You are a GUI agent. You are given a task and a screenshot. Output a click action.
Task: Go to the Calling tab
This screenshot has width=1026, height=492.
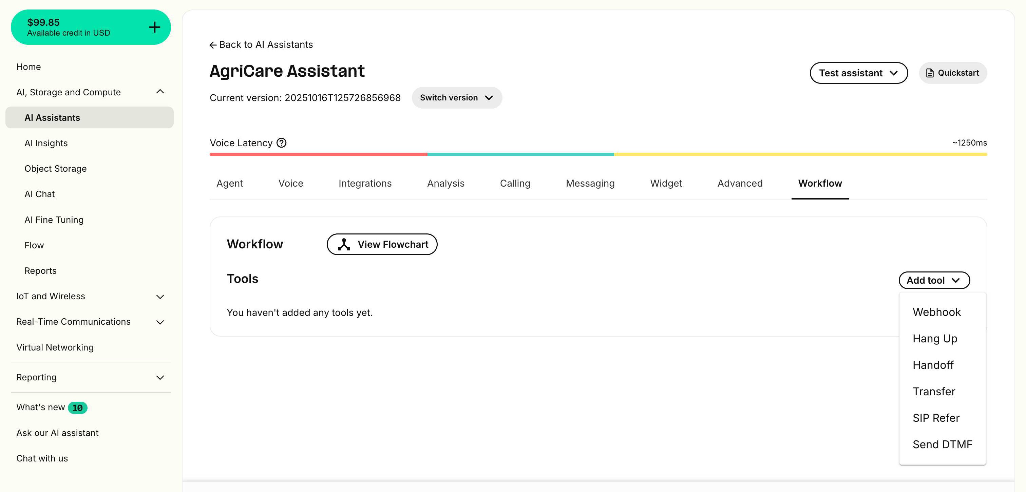pos(515,183)
